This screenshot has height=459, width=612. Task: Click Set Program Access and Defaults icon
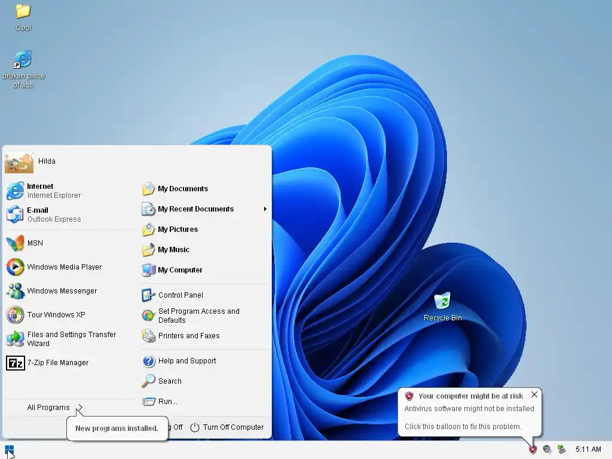tap(148, 316)
